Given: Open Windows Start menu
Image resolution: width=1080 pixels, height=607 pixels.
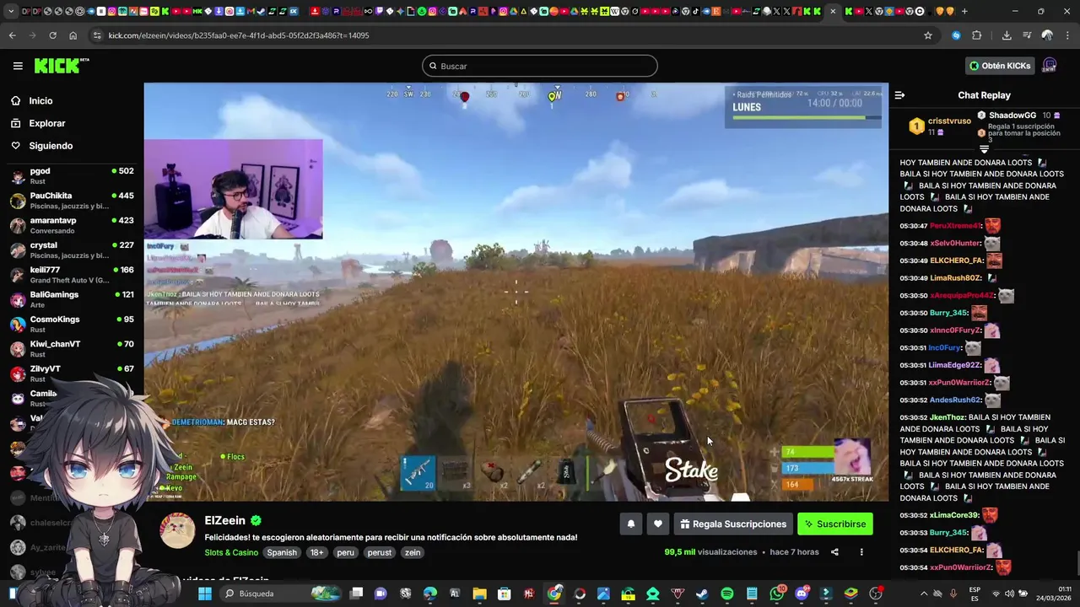Looking at the screenshot, I should (204, 594).
